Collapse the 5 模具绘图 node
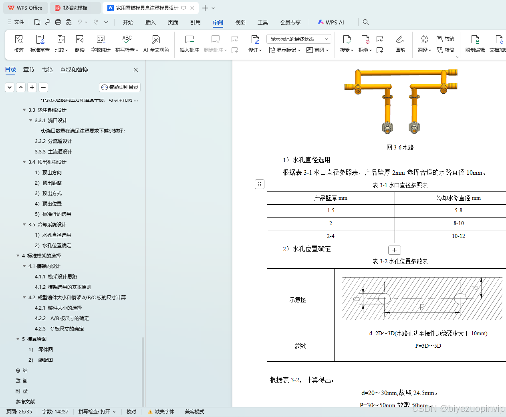 click(x=18, y=339)
